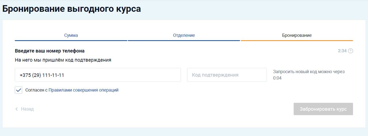Go to the Отделение step tab
Image resolution: width=368 pixels, height=136 pixels.
(184, 35)
